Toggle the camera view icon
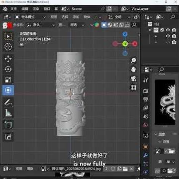Viewport: 179px width, 179px height. [133, 79]
